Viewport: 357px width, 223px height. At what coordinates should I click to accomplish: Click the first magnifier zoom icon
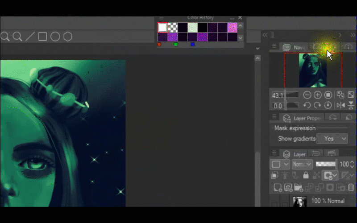pyautogui.click(x=4, y=37)
